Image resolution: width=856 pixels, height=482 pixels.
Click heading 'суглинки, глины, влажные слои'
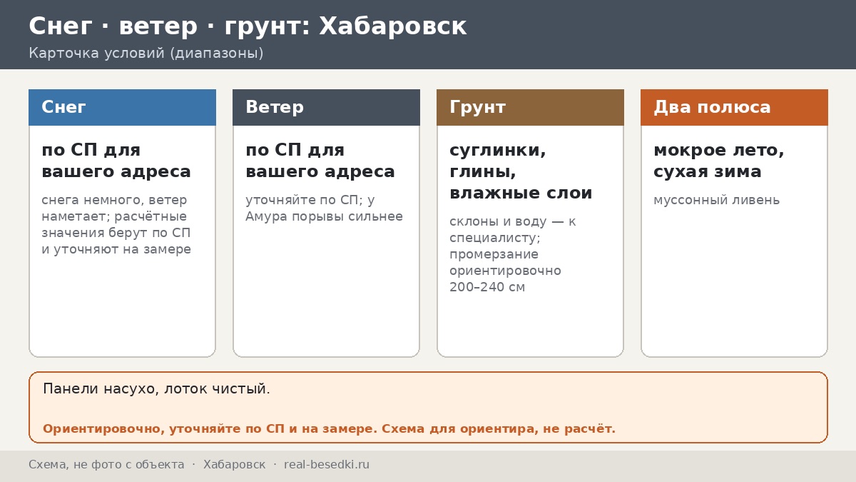pyautogui.click(x=521, y=171)
